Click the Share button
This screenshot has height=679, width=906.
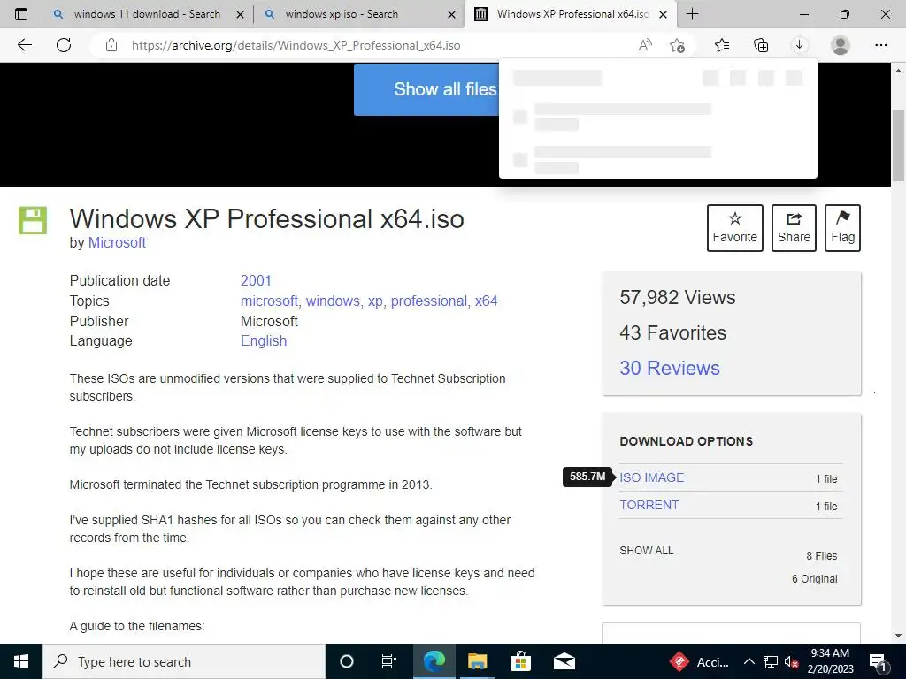coord(794,227)
